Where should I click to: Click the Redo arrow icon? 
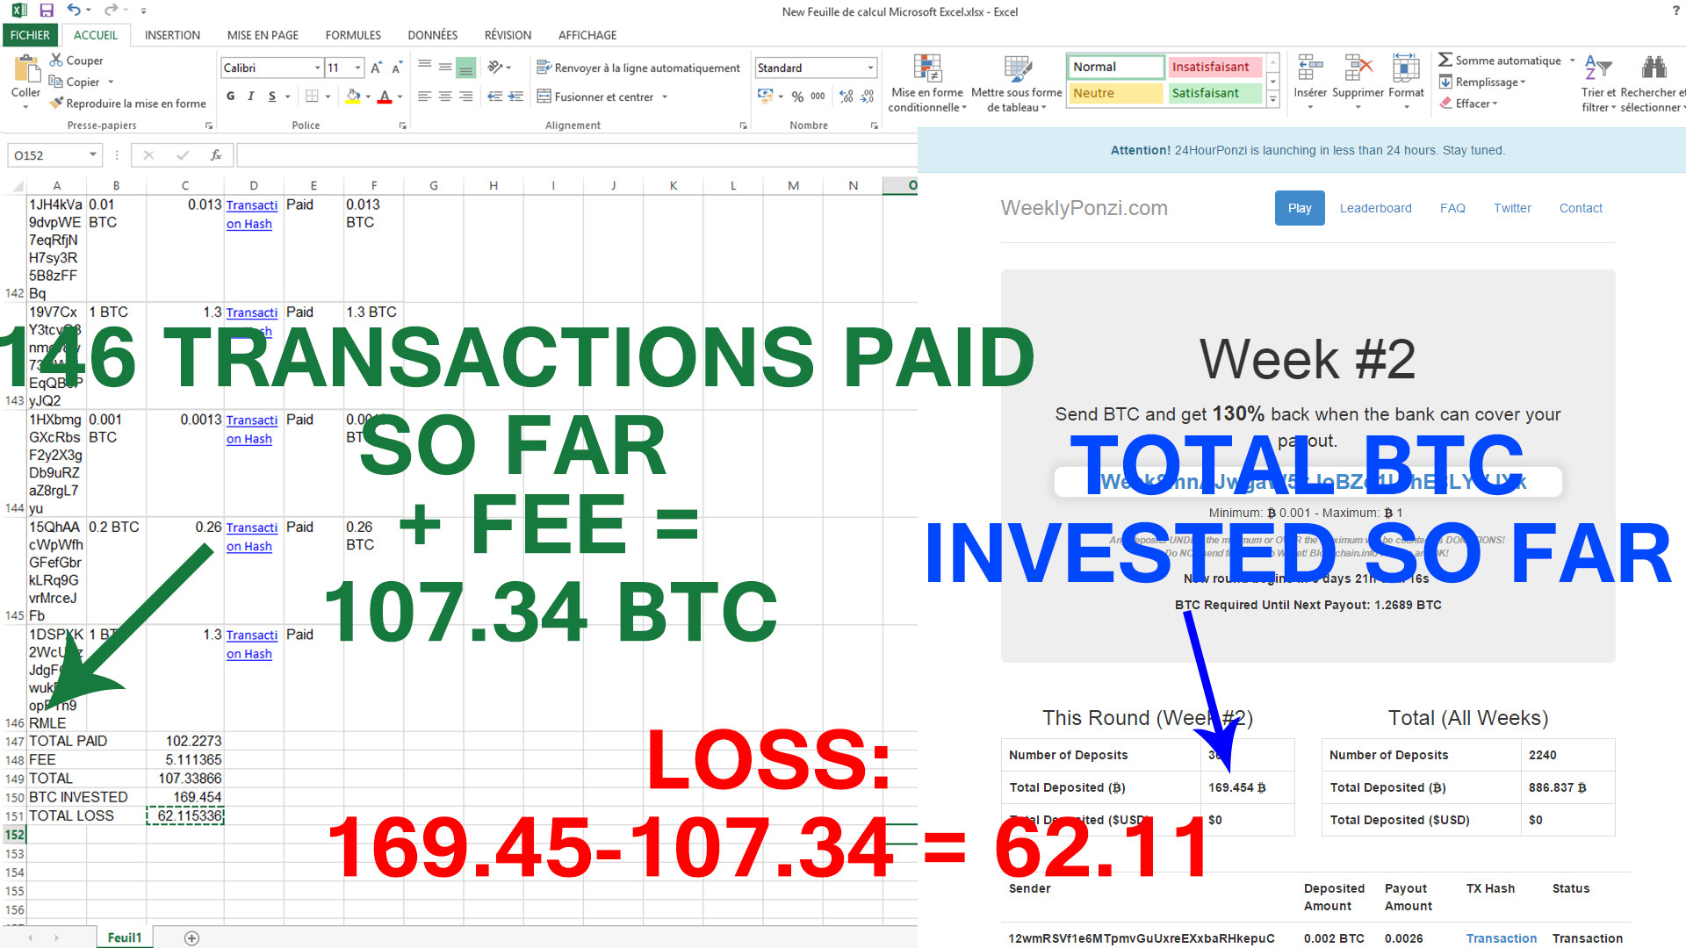pyautogui.click(x=111, y=11)
